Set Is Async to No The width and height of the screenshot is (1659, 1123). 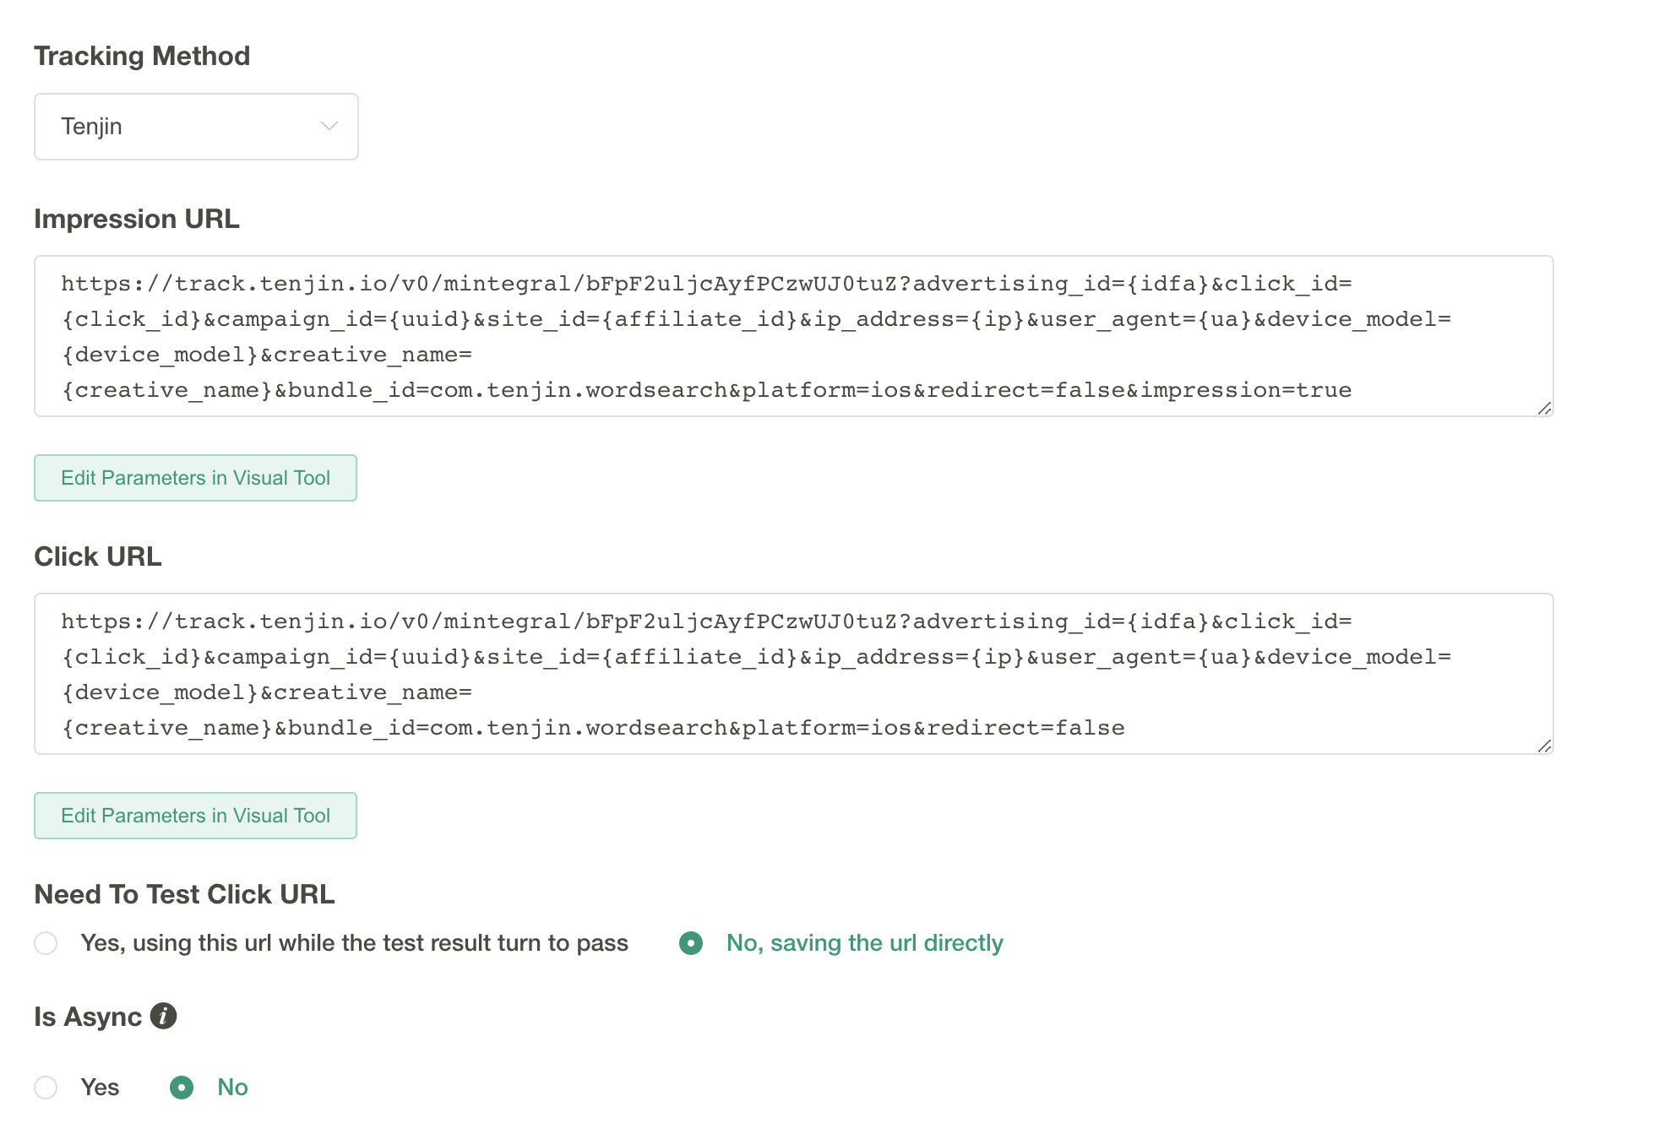[182, 1088]
